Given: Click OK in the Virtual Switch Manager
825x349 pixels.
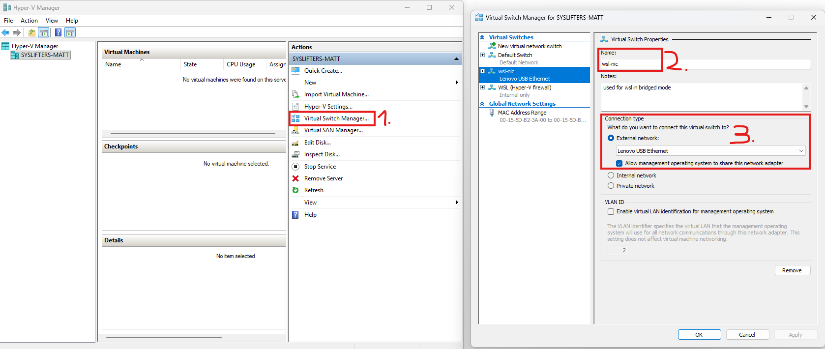Looking at the screenshot, I should [x=699, y=335].
